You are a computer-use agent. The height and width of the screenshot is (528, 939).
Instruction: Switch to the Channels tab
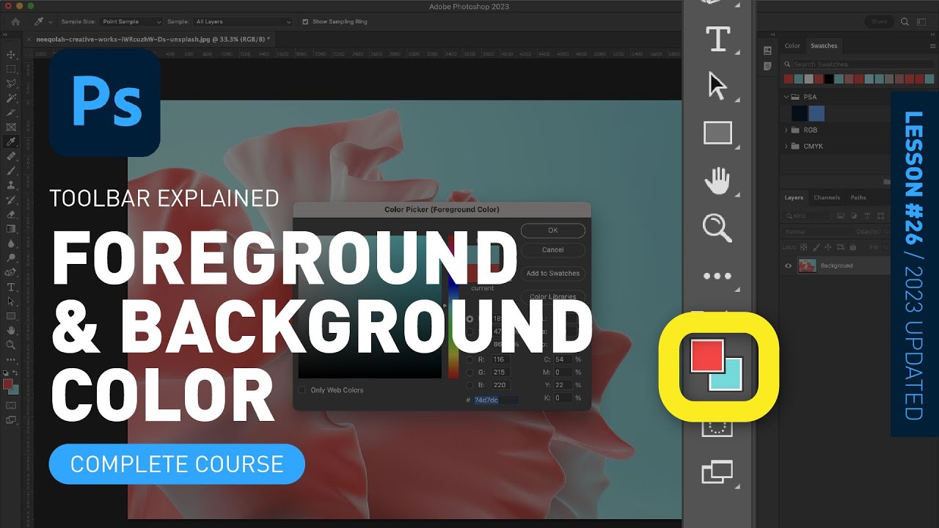[827, 197]
